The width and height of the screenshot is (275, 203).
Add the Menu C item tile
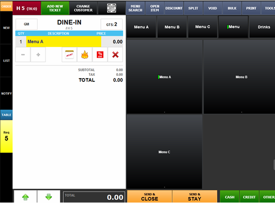point(164,152)
